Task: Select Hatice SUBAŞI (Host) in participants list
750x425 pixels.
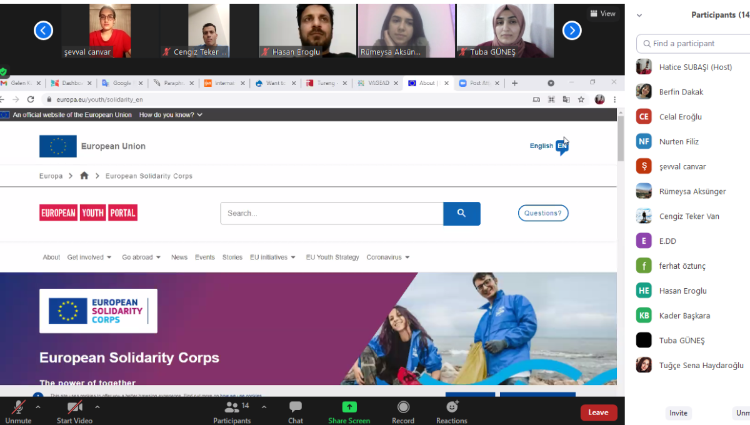Action: [x=693, y=67]
